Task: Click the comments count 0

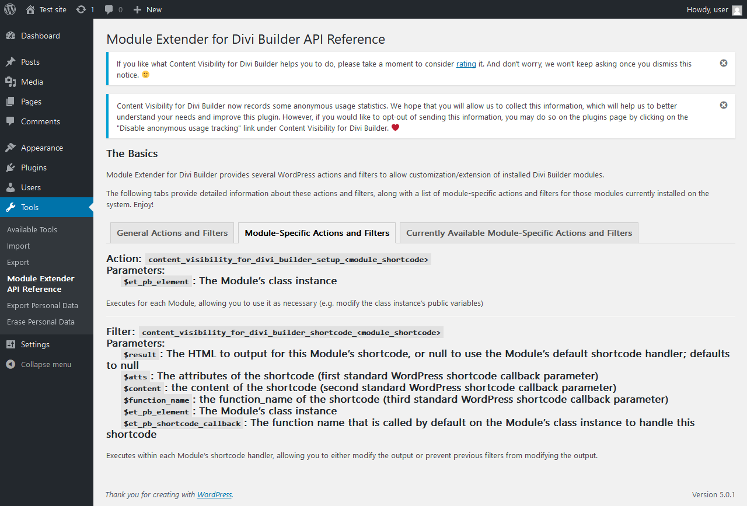Action: [120, 9]
